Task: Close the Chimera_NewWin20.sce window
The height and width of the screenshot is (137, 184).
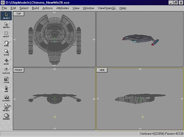Action: (x=181, y=3)
